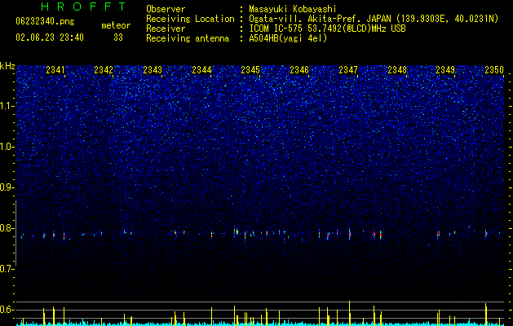The height and width of the screenshot is (326, 513).
Task: Click the Ogata-vill. Akita-Pref. JAPAN location text
Action: (x=374, y=19)
